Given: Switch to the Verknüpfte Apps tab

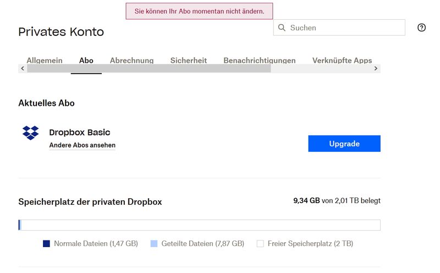Looking at the screenshot, I should tap(342, 61).
